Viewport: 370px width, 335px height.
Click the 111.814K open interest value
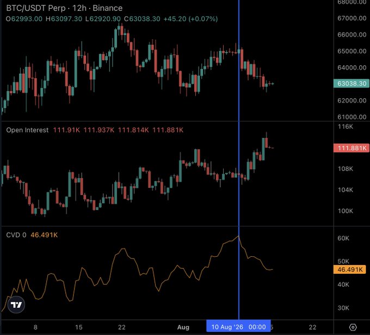pos(133,130)
